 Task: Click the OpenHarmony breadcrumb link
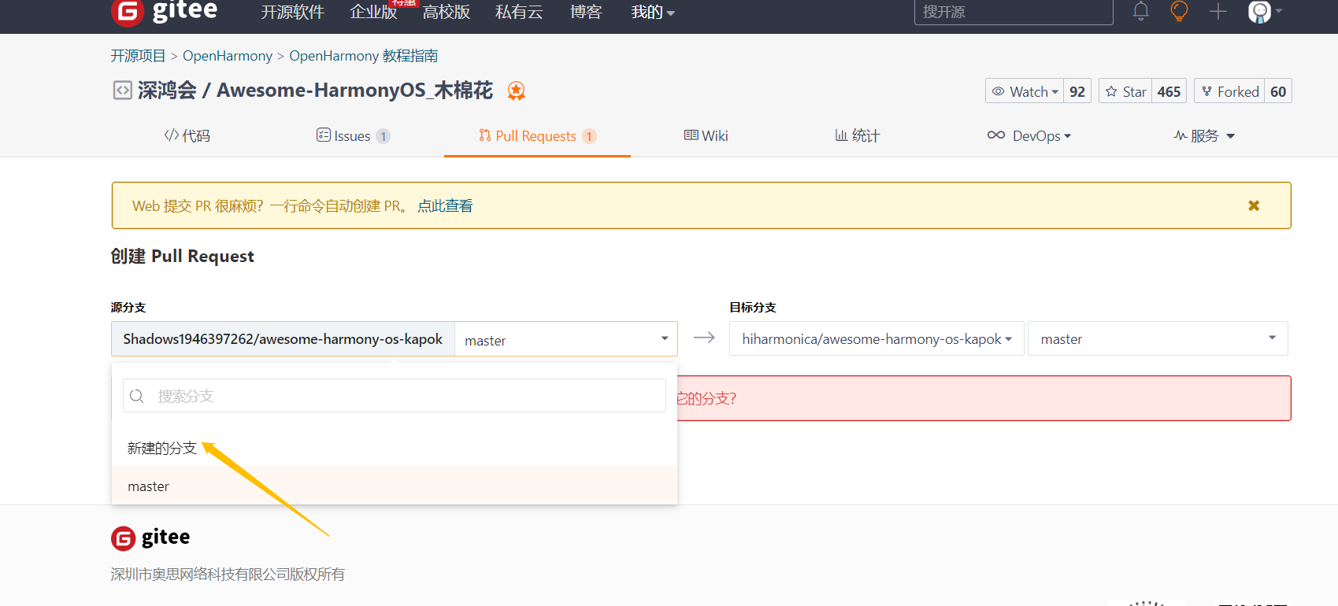tap(228, 56)
